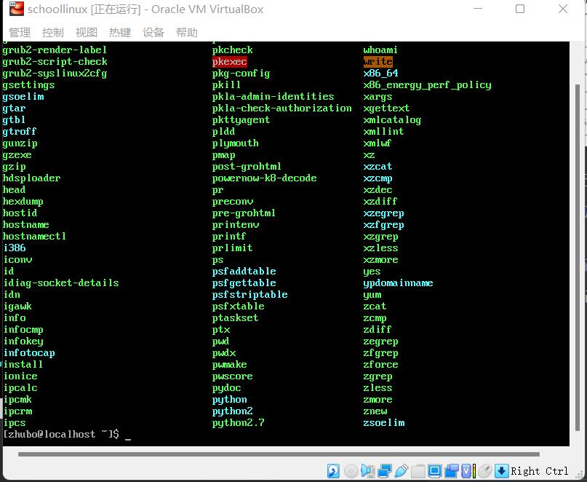Image resolution: width=587 pixels, height=482 pixels.
Task: Click the optical drive icon in status bar
Action: [351, 471]
